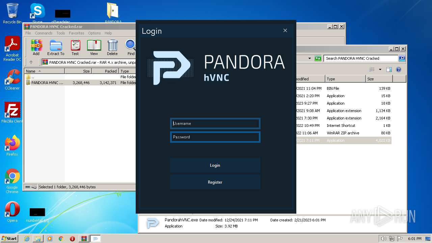Click the Test icon in WinRAR toolbar

pyautogui.click(x=75, y=47)
